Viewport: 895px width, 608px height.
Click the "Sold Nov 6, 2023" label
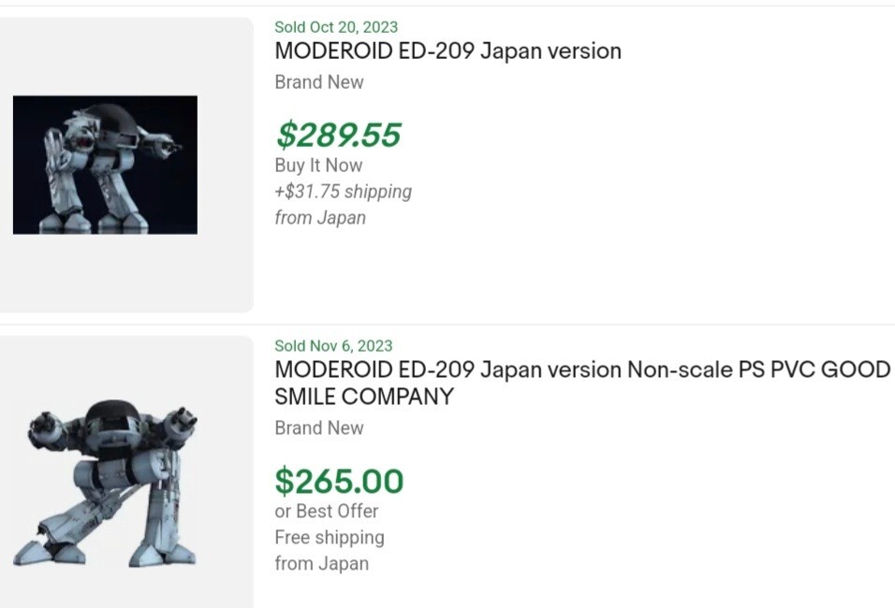[x=333, y=346]
